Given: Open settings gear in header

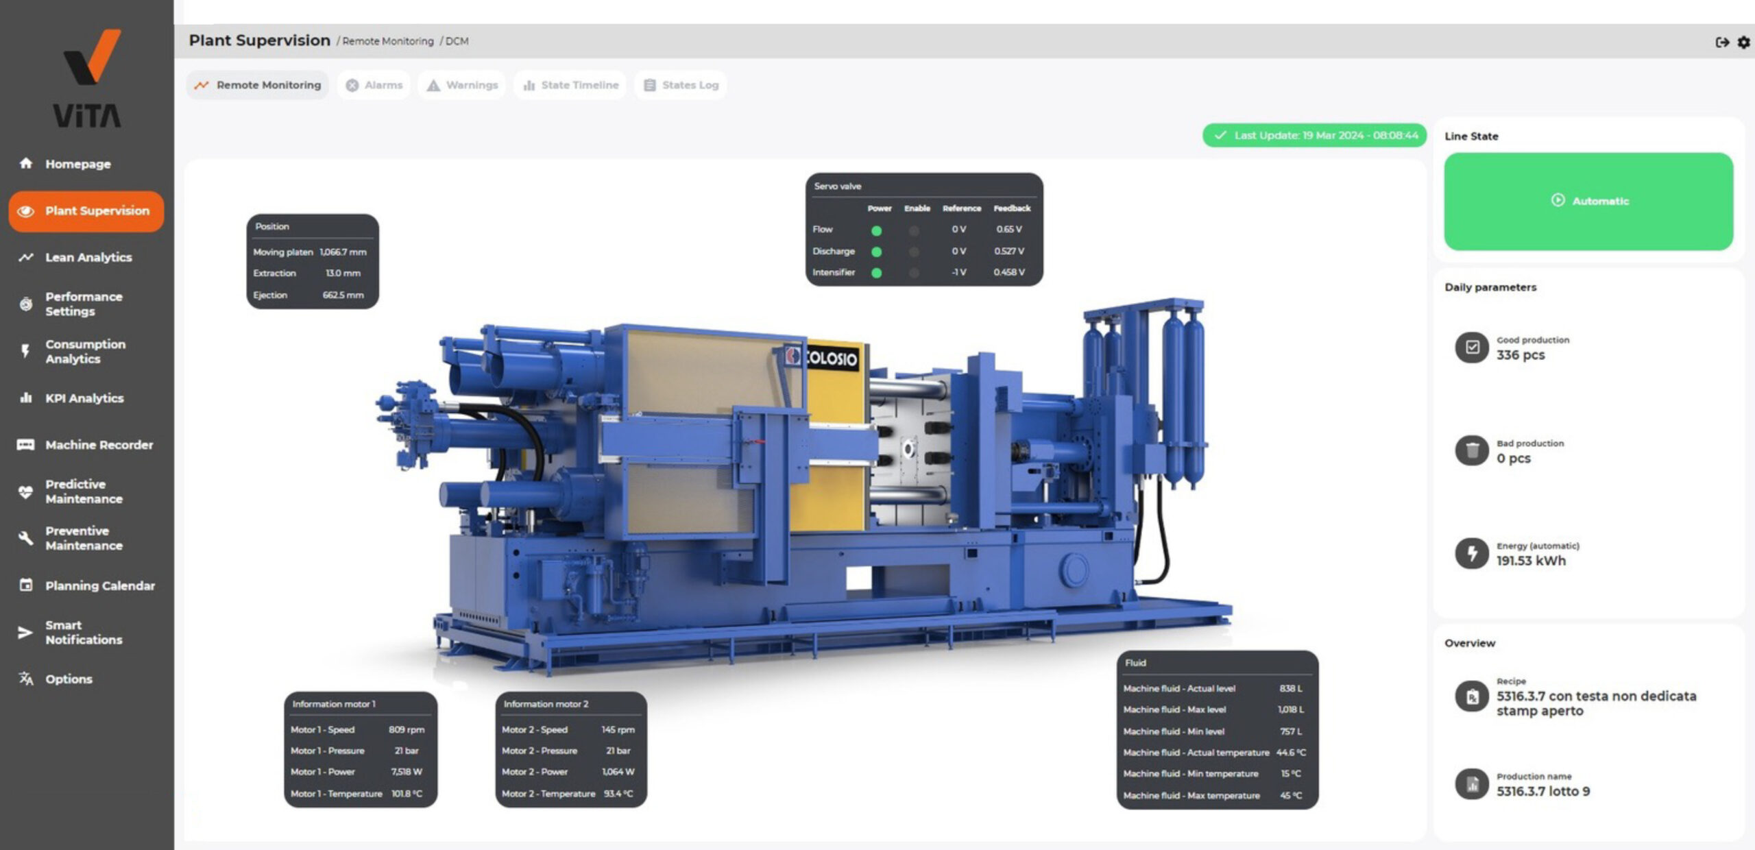Looking at the screenshot, I should (x=1744, y=42).
